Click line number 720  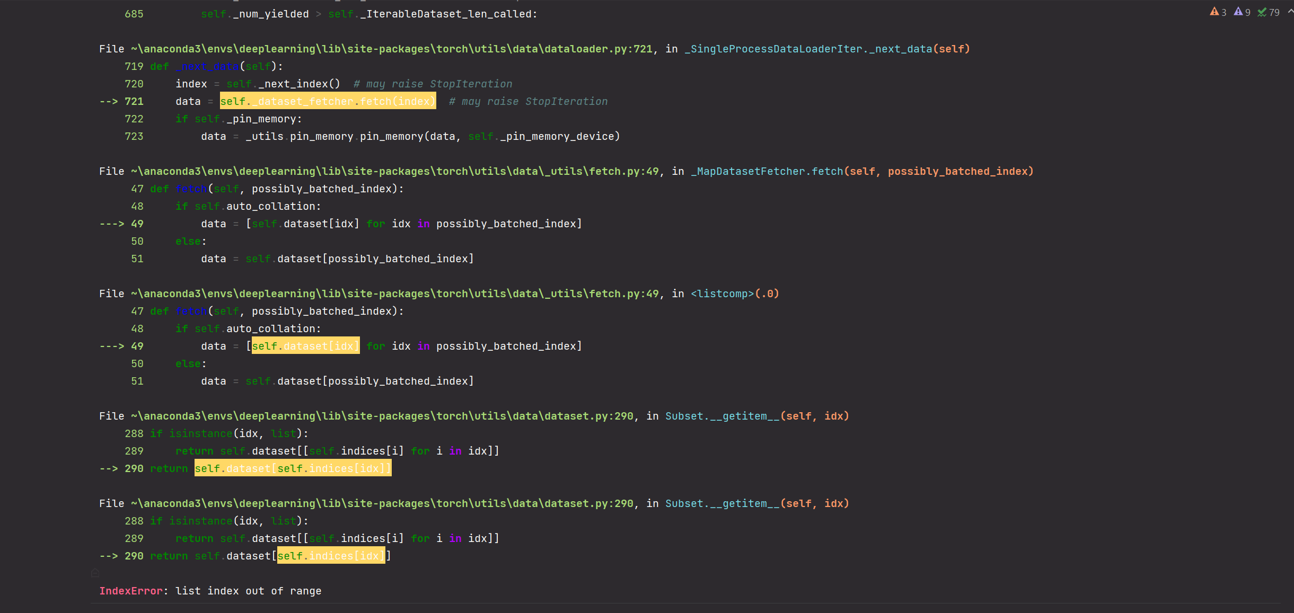[x=134, y=84]
